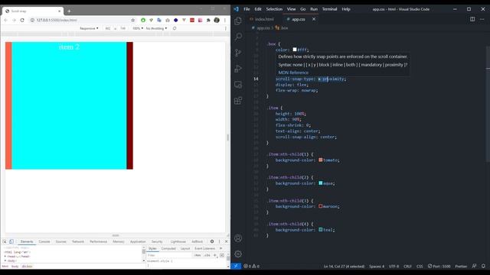
Task: Switch to the Network tab in DevTools
Action: tap(78, 241)
